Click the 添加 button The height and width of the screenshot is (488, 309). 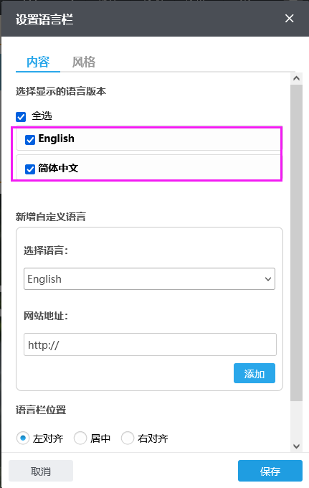255,373
